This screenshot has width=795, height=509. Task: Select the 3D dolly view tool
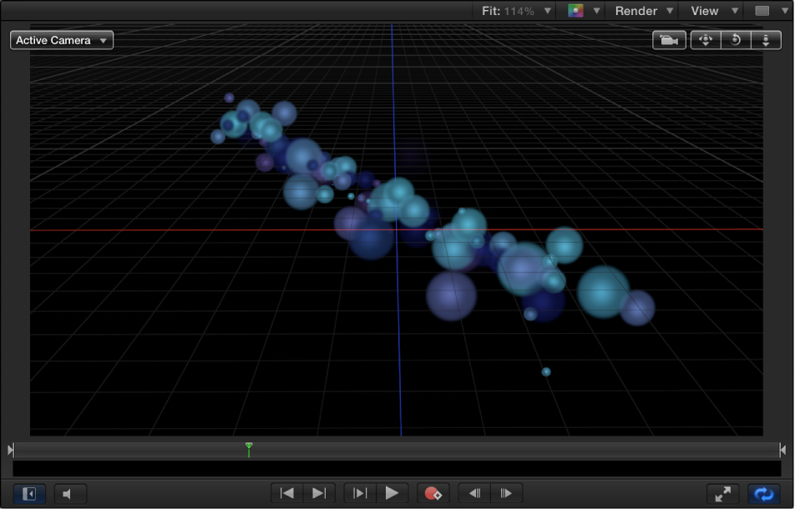[x=766, y=39]
